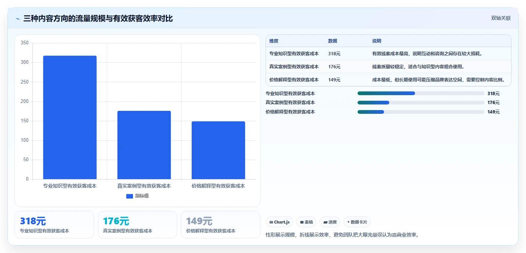Image resolution: width=526 pixels, height=253 pixels.
Task: Click the note starting with 成本最低
Action: [x=438, y=79]
